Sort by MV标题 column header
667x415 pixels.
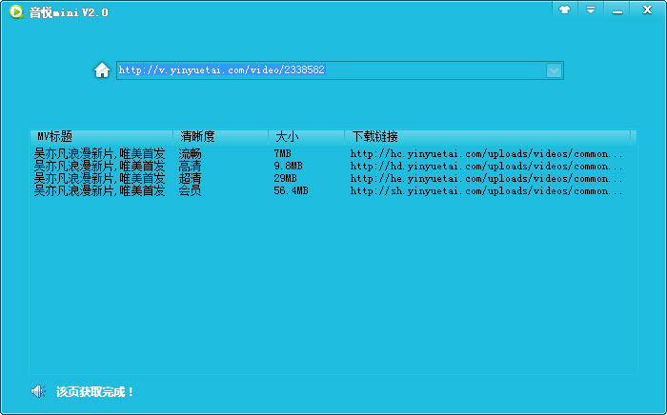click(102, 137)
